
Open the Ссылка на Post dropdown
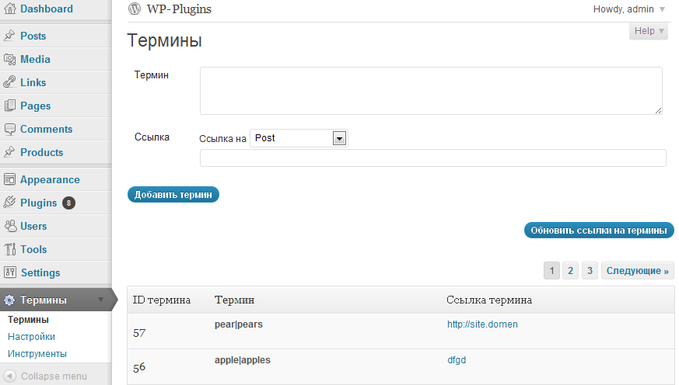coord(299,138)
